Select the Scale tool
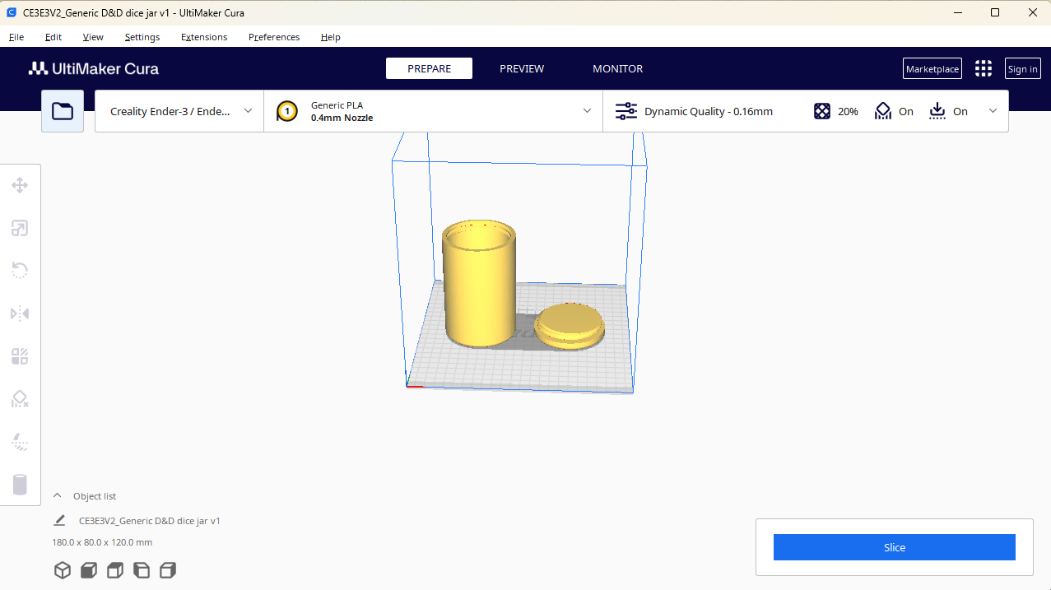The width and height of the screenshot is (1051, 590). tap(20, 228)
